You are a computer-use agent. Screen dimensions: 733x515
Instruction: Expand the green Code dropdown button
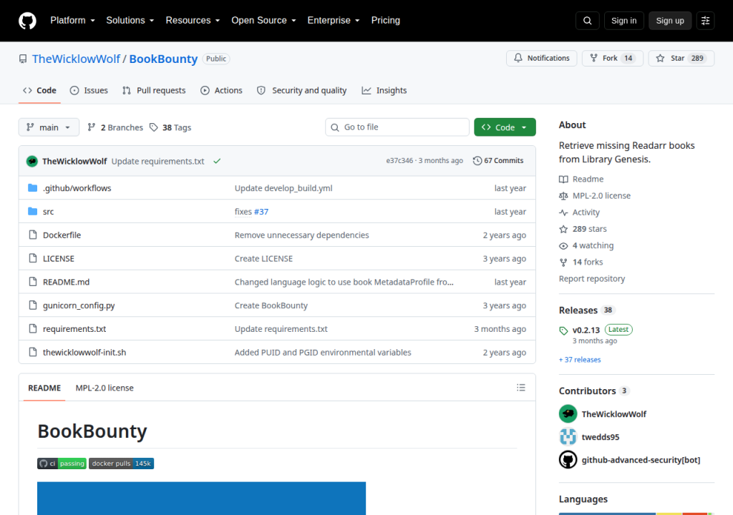(x=505, y=127)
